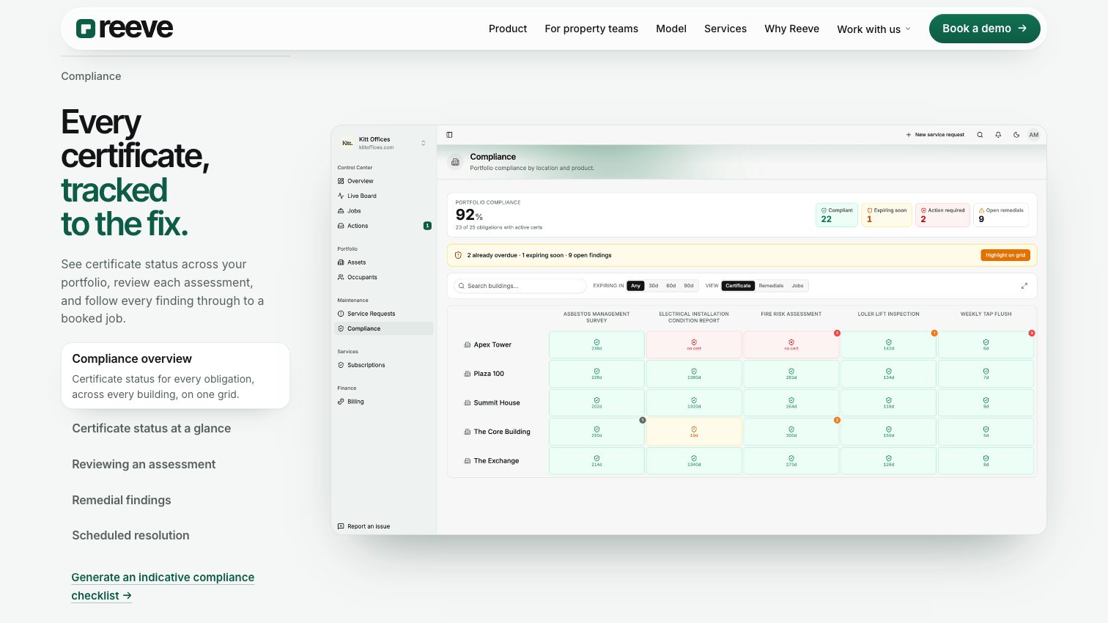Screen dimensions: 1108x623
Task: Click the Search buildings input field
Action: 520,286
